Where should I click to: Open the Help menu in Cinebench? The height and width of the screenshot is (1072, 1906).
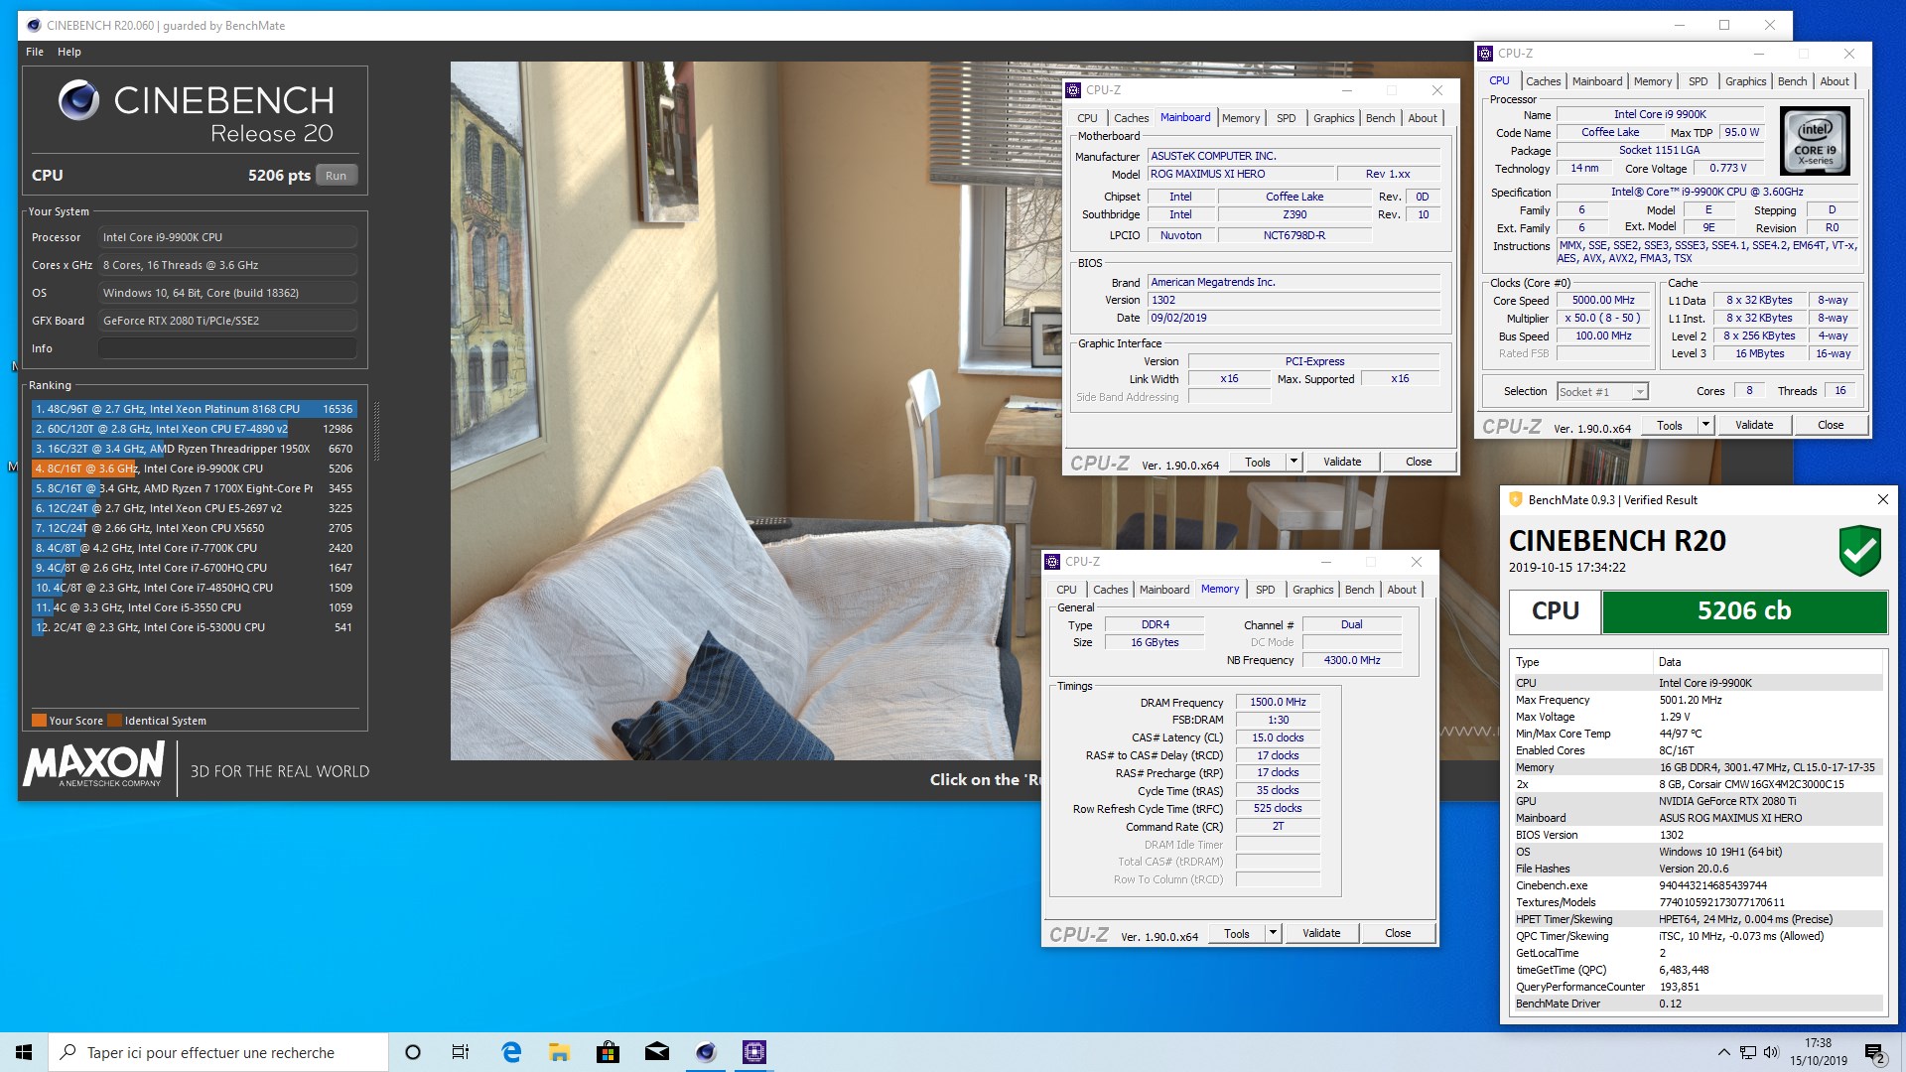coord(69,52)
